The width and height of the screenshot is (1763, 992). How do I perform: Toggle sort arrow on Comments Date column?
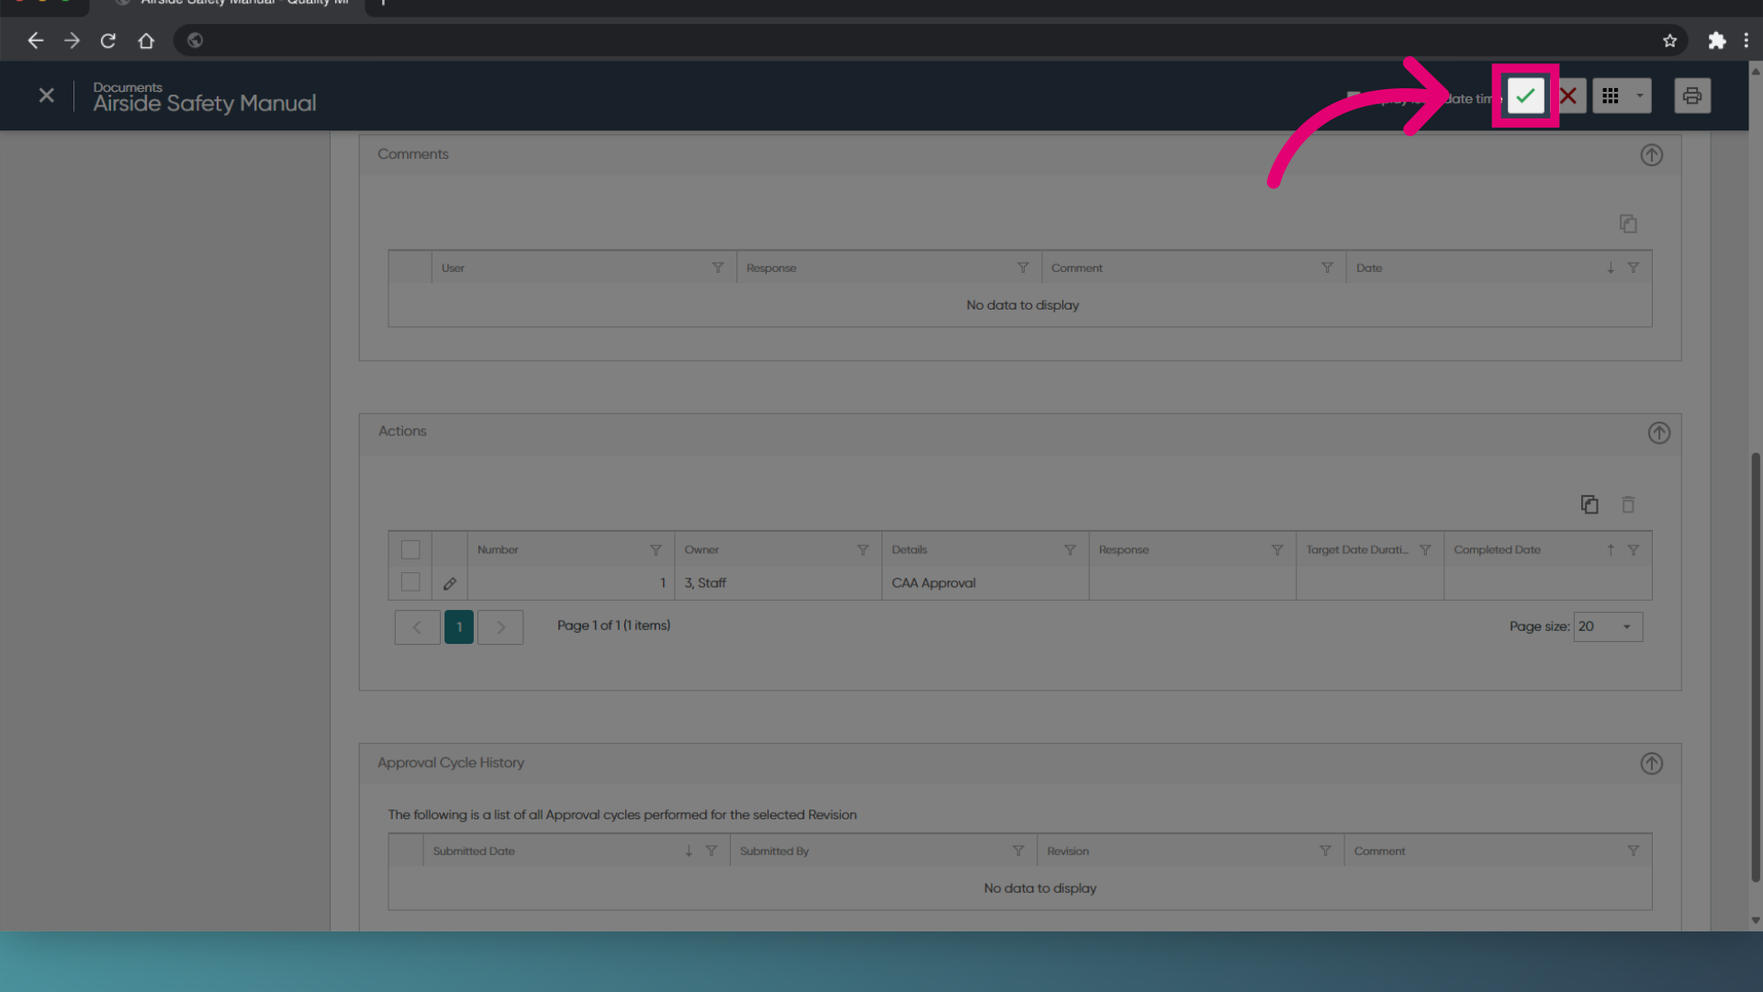click(1611, 267)
